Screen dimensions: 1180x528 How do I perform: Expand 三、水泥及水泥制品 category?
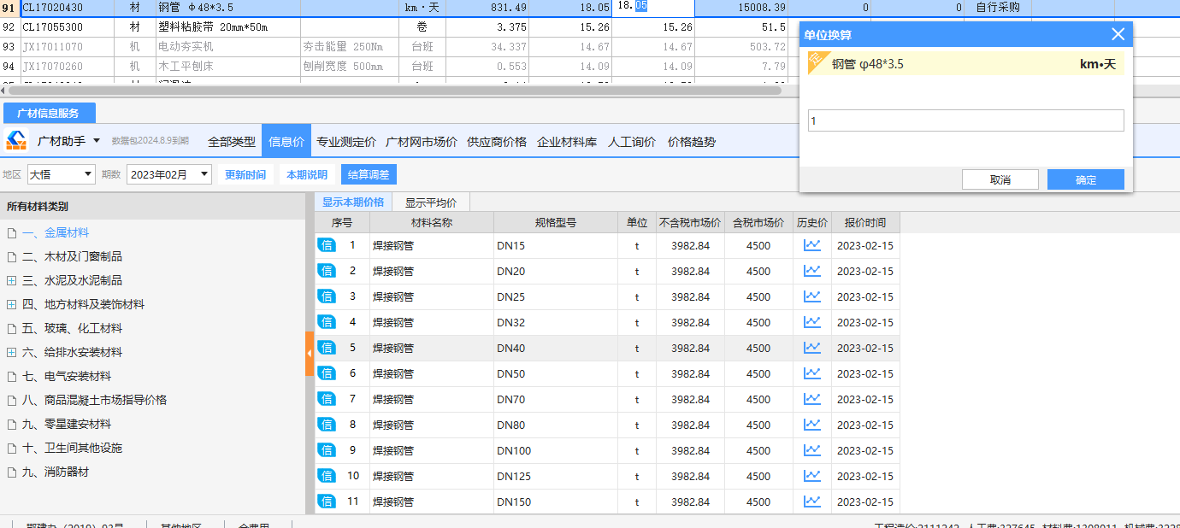11,280
